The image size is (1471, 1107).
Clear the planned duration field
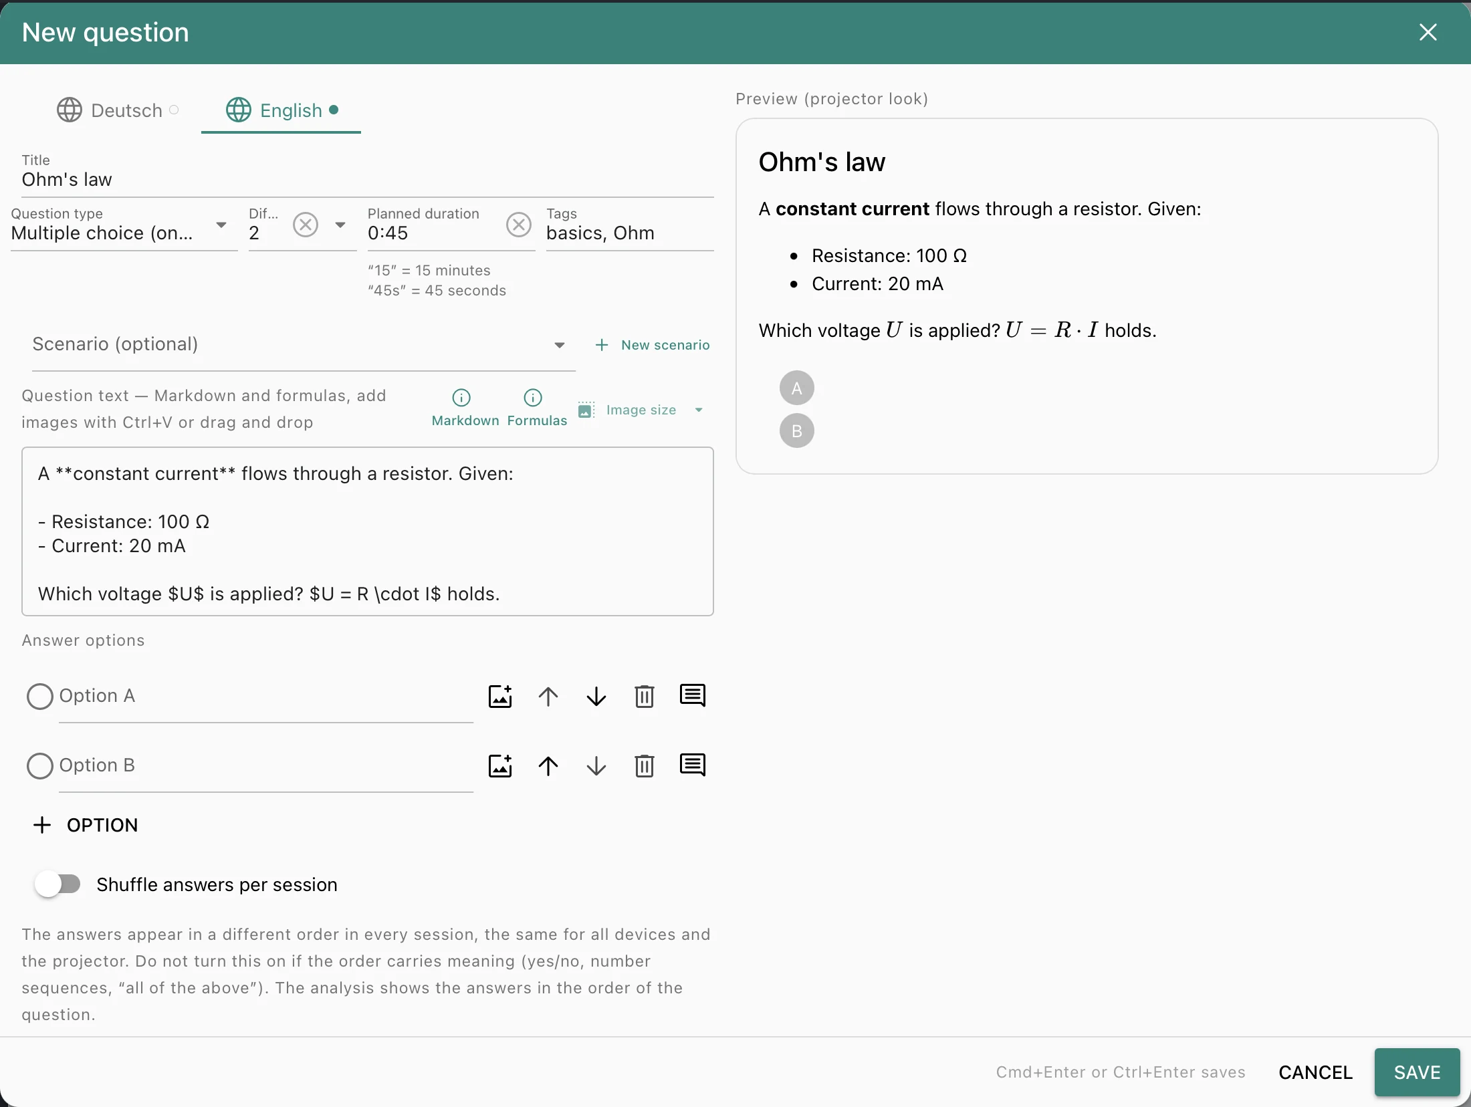click(x=519, y=225)
